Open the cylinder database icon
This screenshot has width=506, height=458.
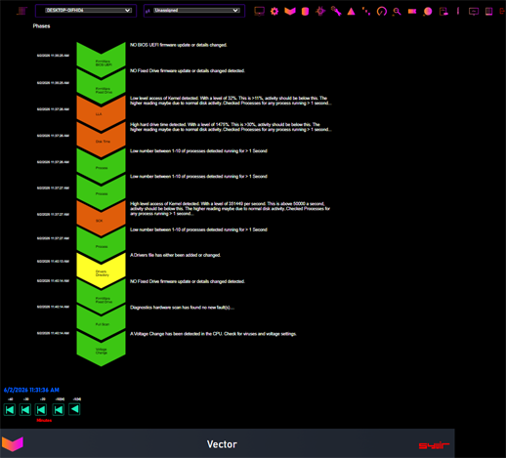(x=305, y=12)
